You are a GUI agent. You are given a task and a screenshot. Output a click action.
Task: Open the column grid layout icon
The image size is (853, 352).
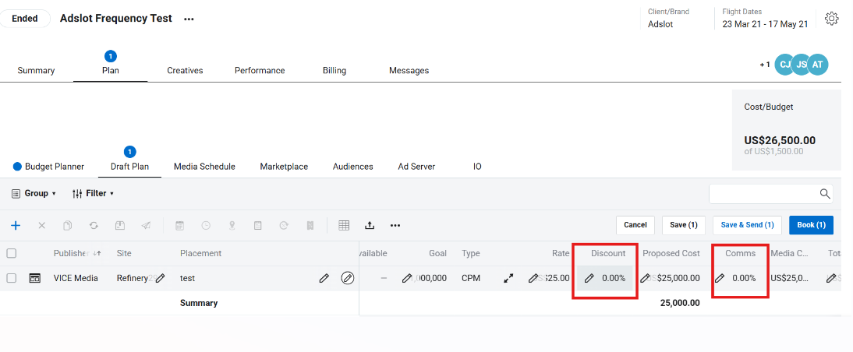[344, 225]
